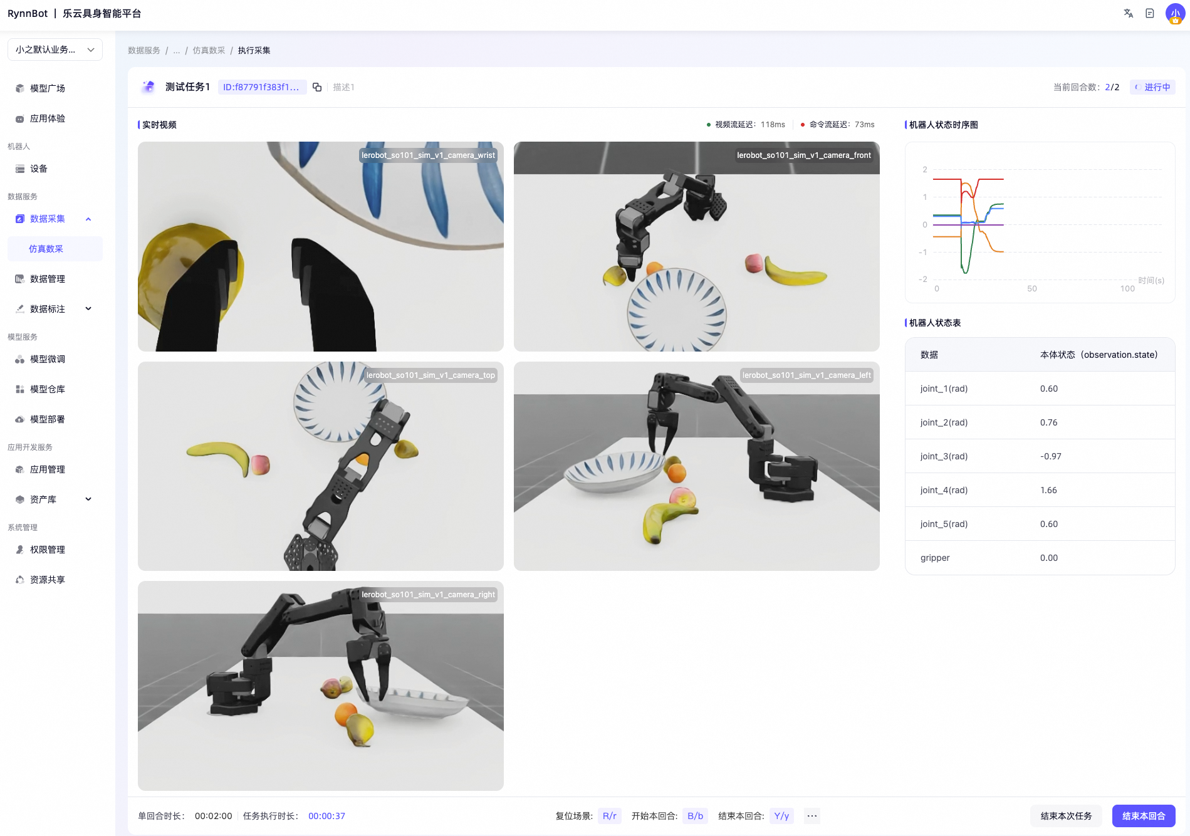
Task: Click the language translate icon in header
Action: coord(1129,13)
